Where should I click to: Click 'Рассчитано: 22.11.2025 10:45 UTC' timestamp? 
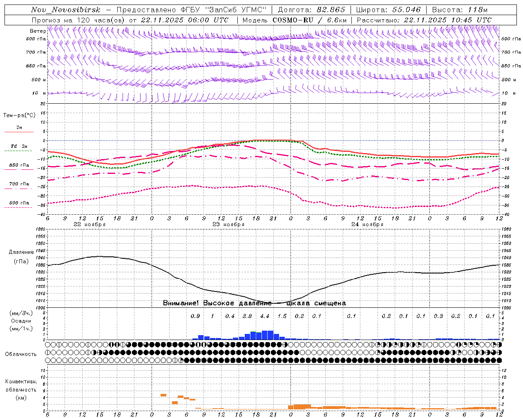[424, 20]
